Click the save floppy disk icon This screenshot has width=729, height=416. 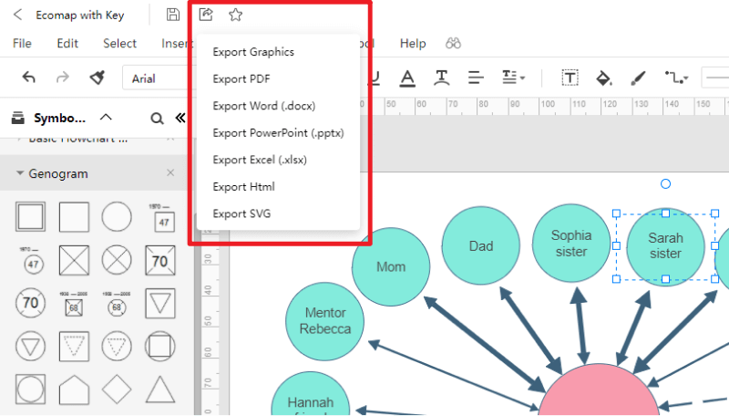point(173,15)
